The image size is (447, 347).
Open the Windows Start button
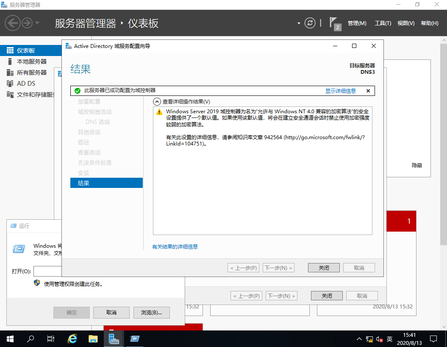pyautogui.click(x=10, y=339)
